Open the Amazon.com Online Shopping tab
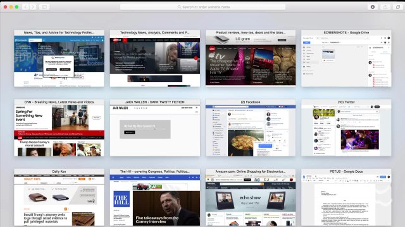 (x=251, y=197)
